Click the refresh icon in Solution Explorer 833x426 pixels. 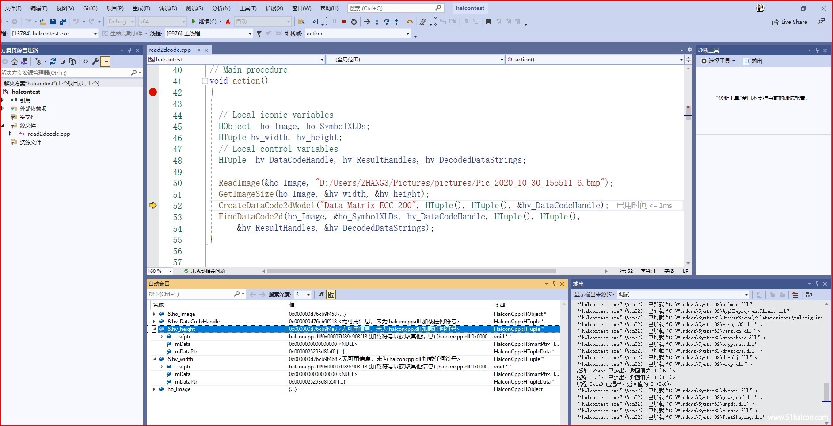(x=53, y=61)
